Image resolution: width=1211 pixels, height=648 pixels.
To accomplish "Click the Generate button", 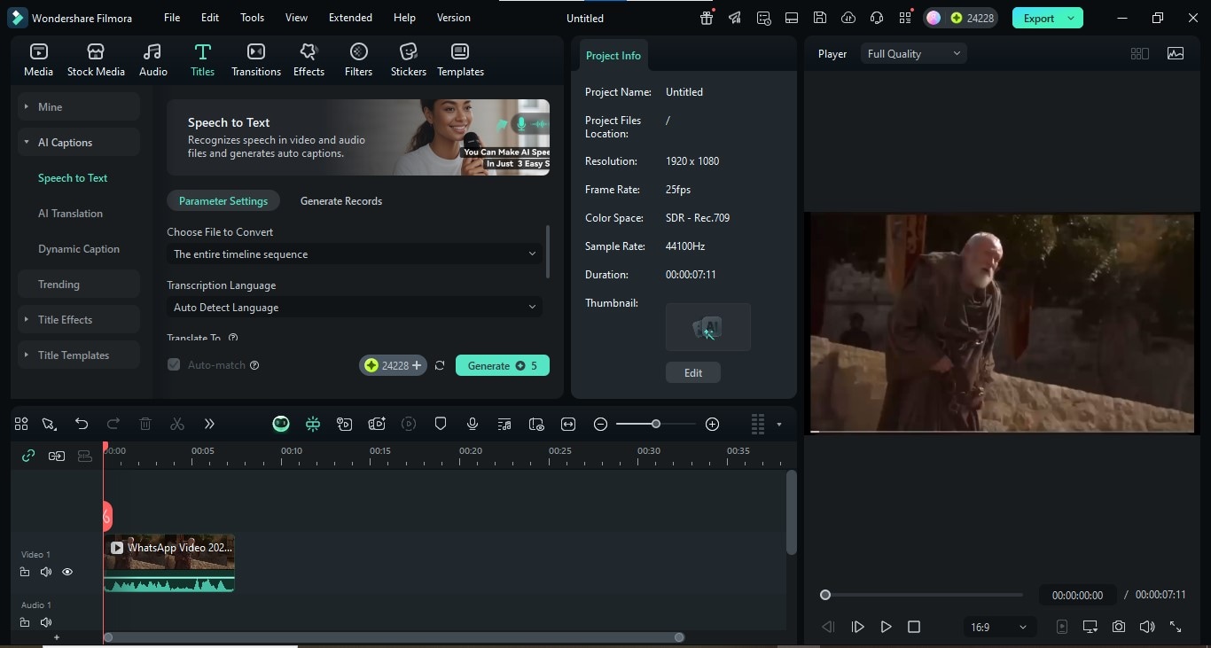I will click(x=503, y=365).
